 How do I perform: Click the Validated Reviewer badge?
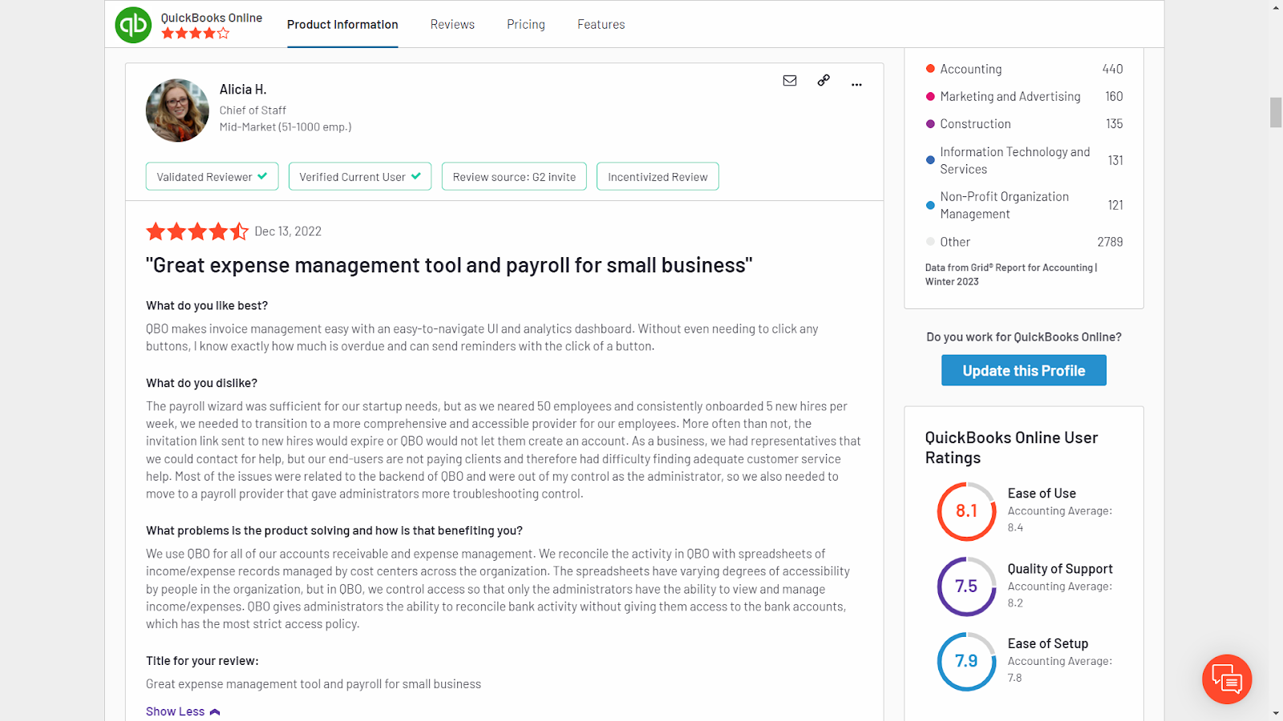click(x=212, y=176)
